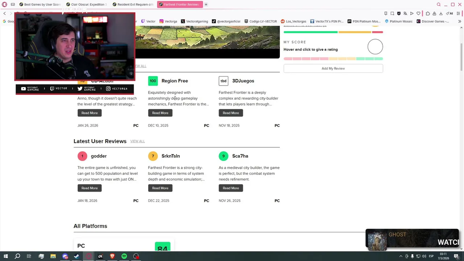Open File Explorer from the taskbar

53,256
